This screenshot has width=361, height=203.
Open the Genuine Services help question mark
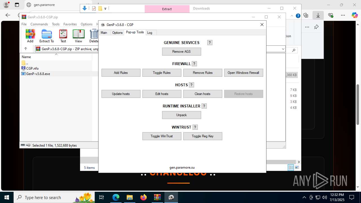tap(210, 43)
